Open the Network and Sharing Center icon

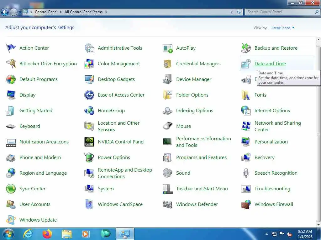point(246,126)
